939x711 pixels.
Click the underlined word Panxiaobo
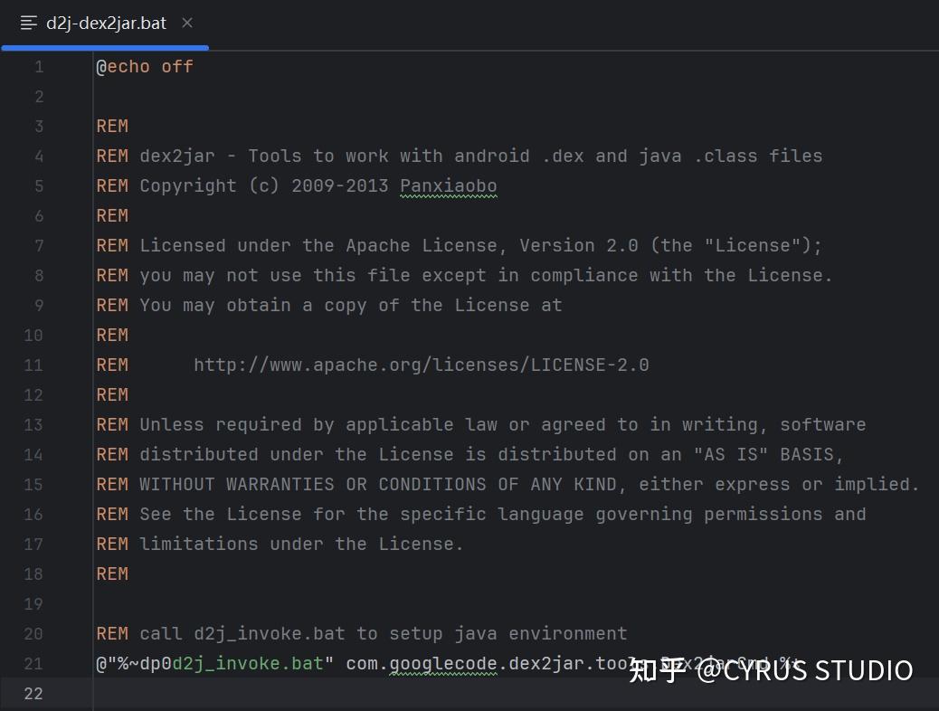click(x=449, y=185)
